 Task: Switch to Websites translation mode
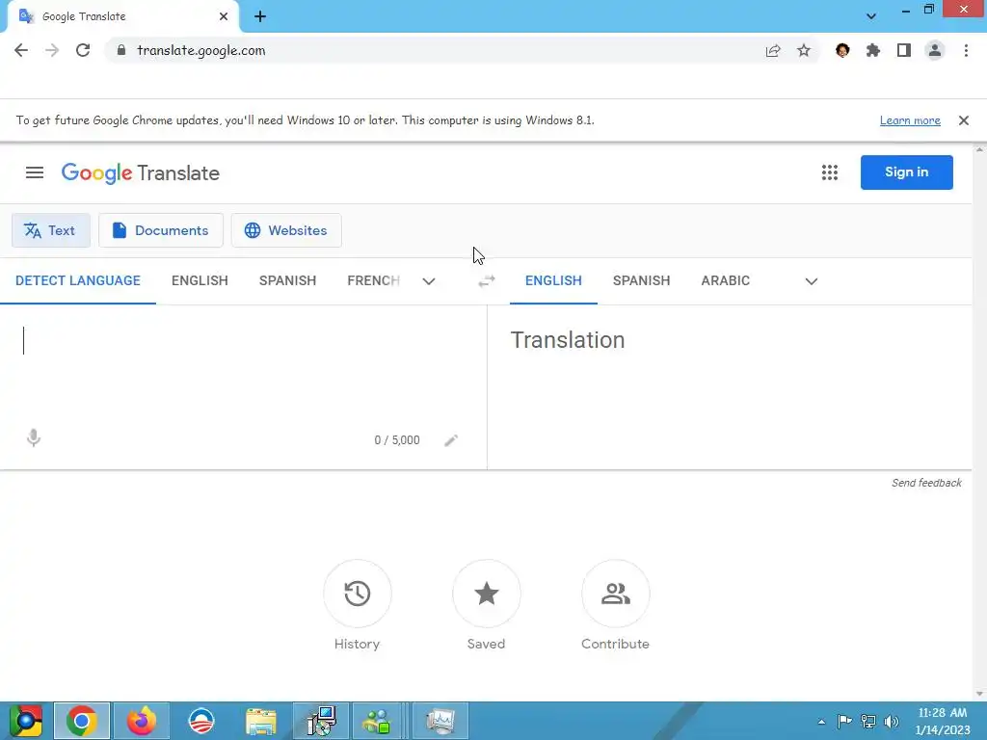(x=286, y=230)
